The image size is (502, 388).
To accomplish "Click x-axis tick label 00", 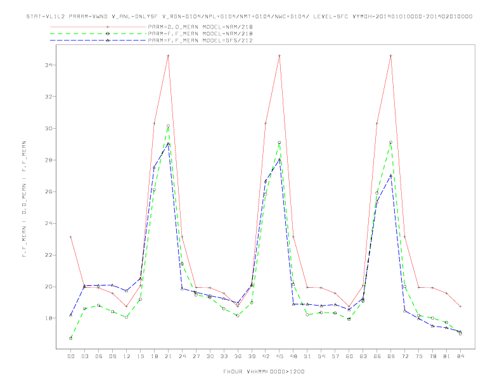I will pos(71,356).
